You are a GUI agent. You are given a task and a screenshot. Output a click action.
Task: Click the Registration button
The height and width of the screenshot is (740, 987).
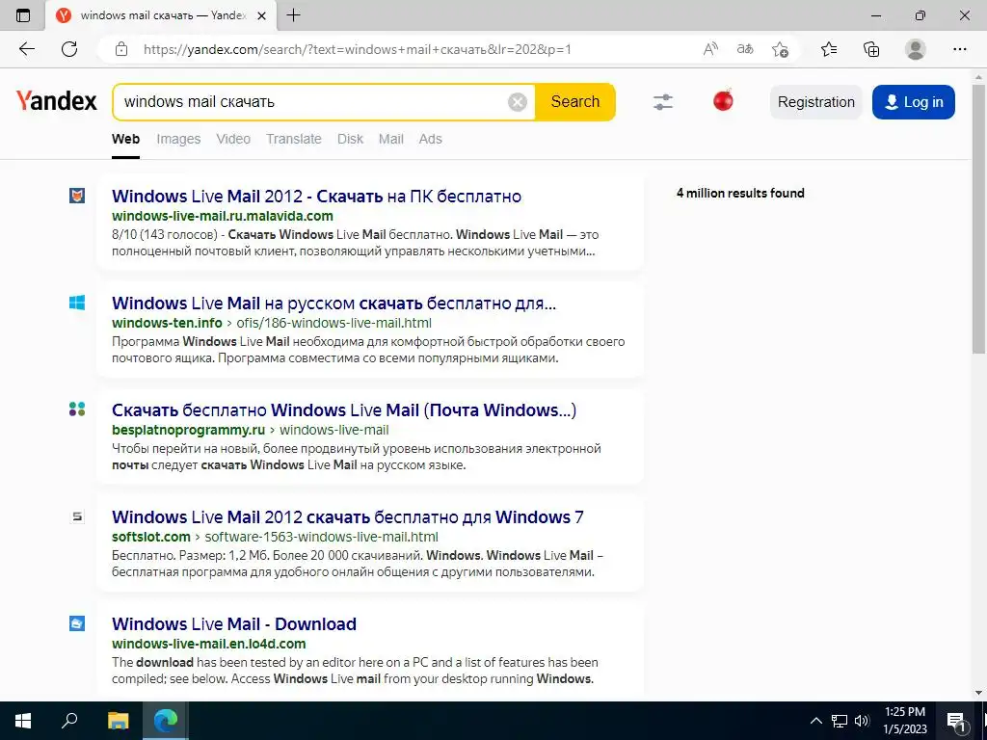(x=816, y=102)
